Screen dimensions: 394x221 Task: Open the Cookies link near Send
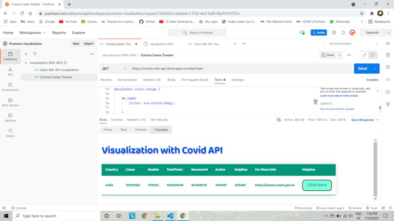372,80
